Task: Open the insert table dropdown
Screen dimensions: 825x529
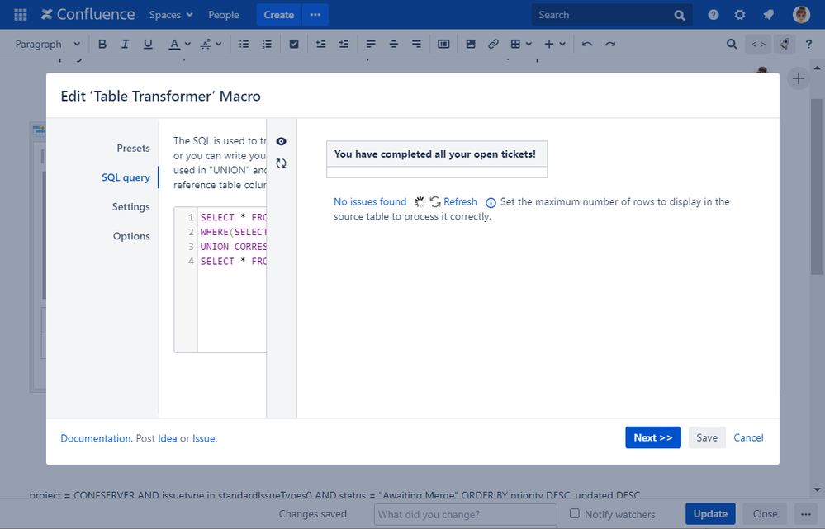Action: coord(521,45)
